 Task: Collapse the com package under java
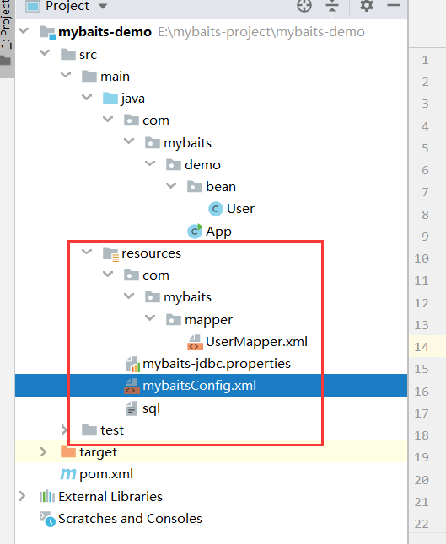tap(108, 119)
